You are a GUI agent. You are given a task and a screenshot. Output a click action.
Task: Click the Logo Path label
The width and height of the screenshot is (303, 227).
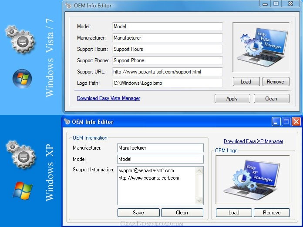88,83
